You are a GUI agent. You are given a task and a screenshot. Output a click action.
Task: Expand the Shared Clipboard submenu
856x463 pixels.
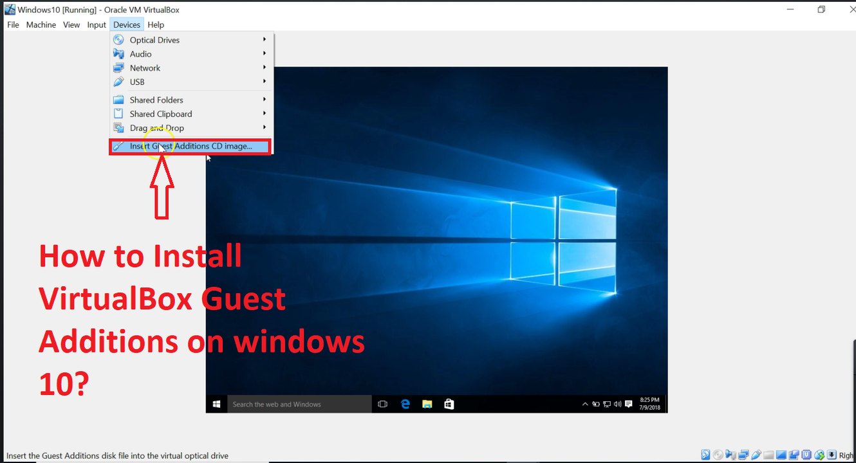192,114
